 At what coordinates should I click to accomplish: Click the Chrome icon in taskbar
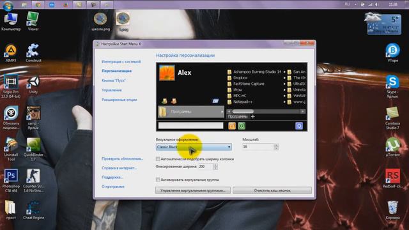pos(38,4)
